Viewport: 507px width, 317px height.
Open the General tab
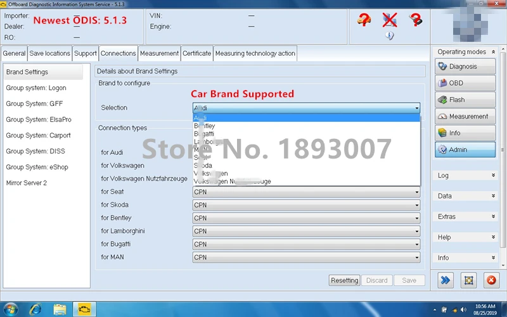(14, 53)
